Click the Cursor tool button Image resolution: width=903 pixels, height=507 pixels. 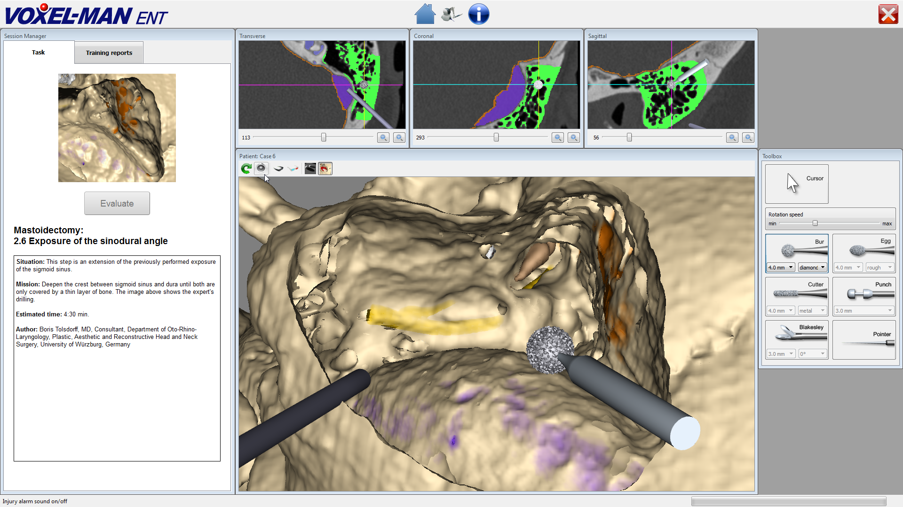pyautogui.click(x=796, y=184)
